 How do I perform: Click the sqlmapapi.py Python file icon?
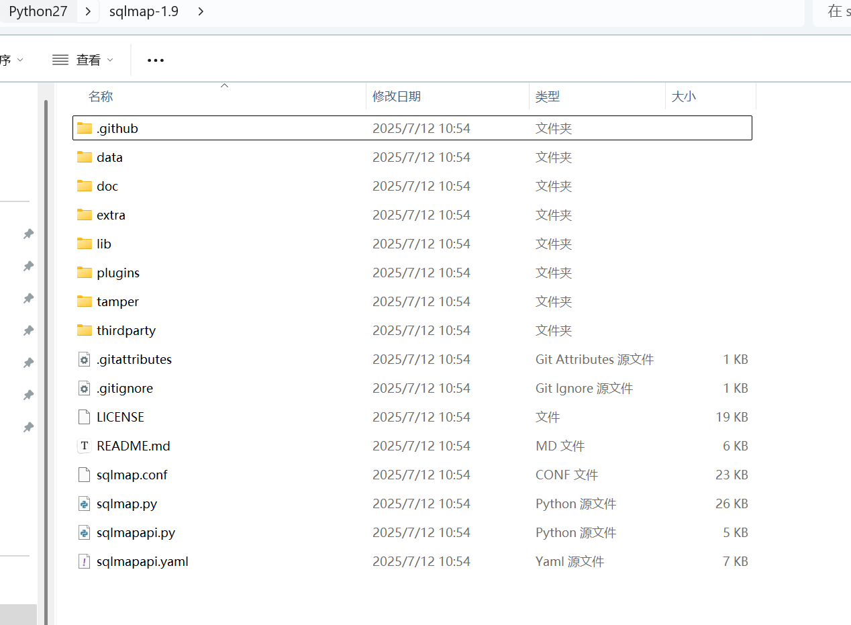[x=84, y=532]
